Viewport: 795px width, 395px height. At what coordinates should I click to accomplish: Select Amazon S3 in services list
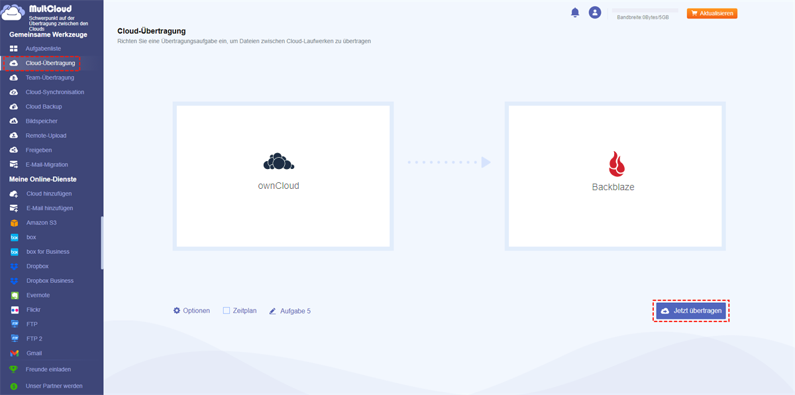point(42,223)
